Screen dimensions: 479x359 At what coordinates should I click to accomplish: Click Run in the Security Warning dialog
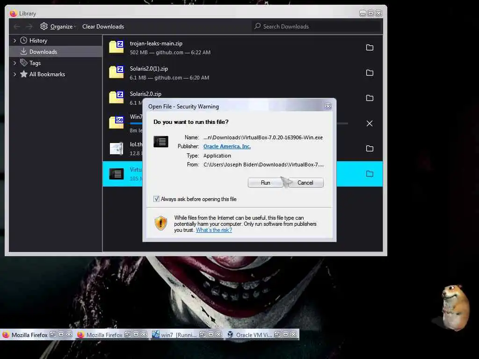tap(265, 183)
